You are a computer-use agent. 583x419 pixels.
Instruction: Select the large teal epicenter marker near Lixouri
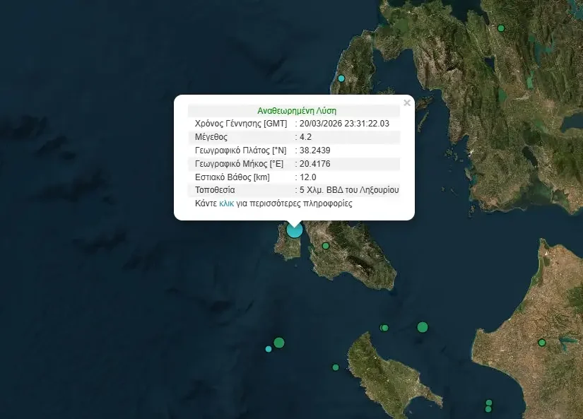tap(294, 230)
